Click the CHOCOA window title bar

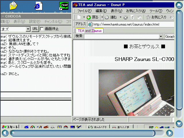(36, 16)
